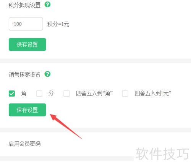Select the 四舍五入到“元” label text

point(153,94)
